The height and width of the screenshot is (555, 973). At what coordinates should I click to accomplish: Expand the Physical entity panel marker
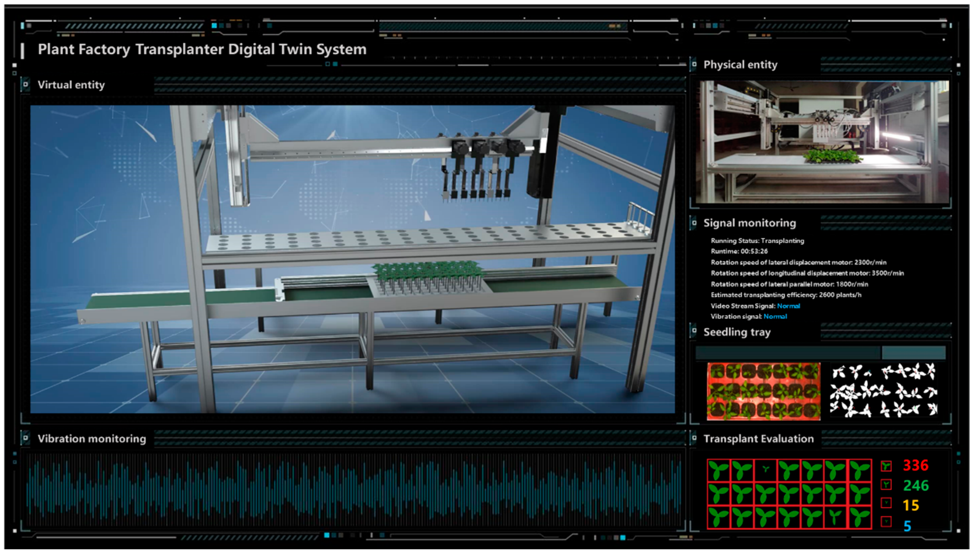coord(694,64)
